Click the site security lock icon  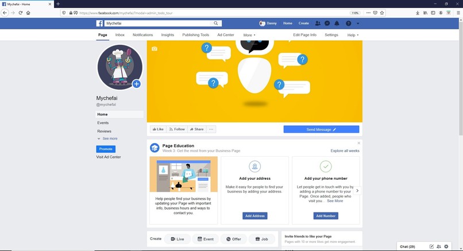click(x=71, y=13)
